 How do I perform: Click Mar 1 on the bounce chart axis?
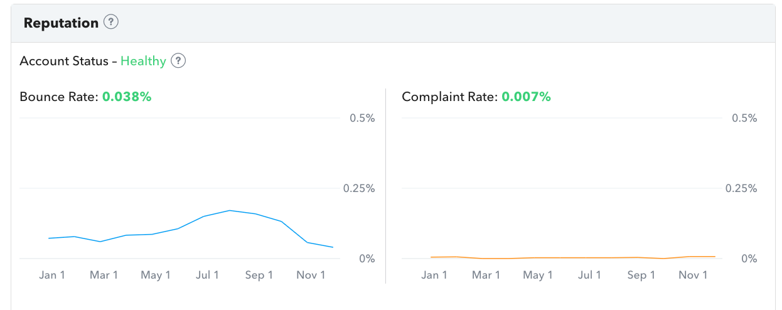click(104, 275)
